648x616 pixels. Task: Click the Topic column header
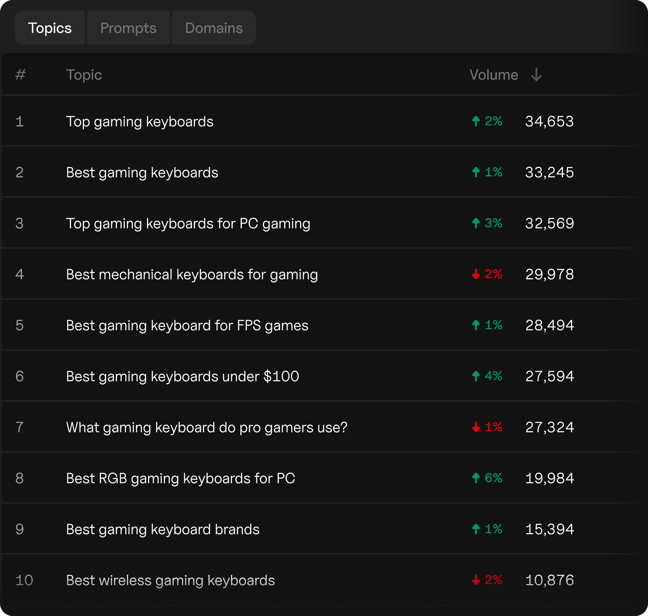coord(84,75)
